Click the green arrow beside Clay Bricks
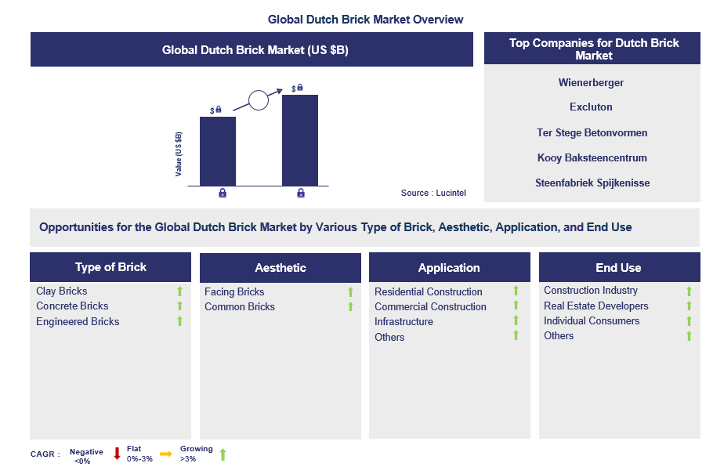The image size is (724, 474). (x=179, y=291)
